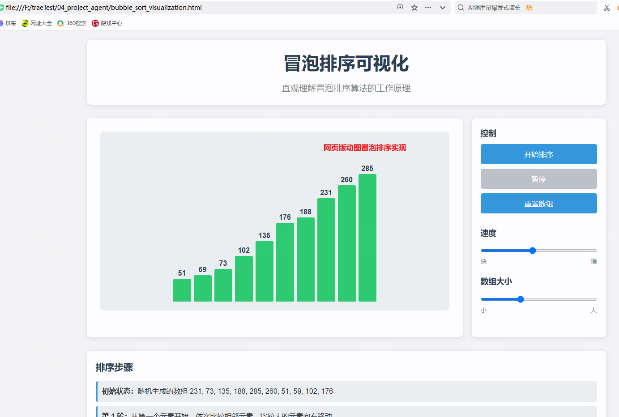The image size is (619, 417).
Task: Open the 游戏中心 bookmark
Action: click(x=107, y=23)
